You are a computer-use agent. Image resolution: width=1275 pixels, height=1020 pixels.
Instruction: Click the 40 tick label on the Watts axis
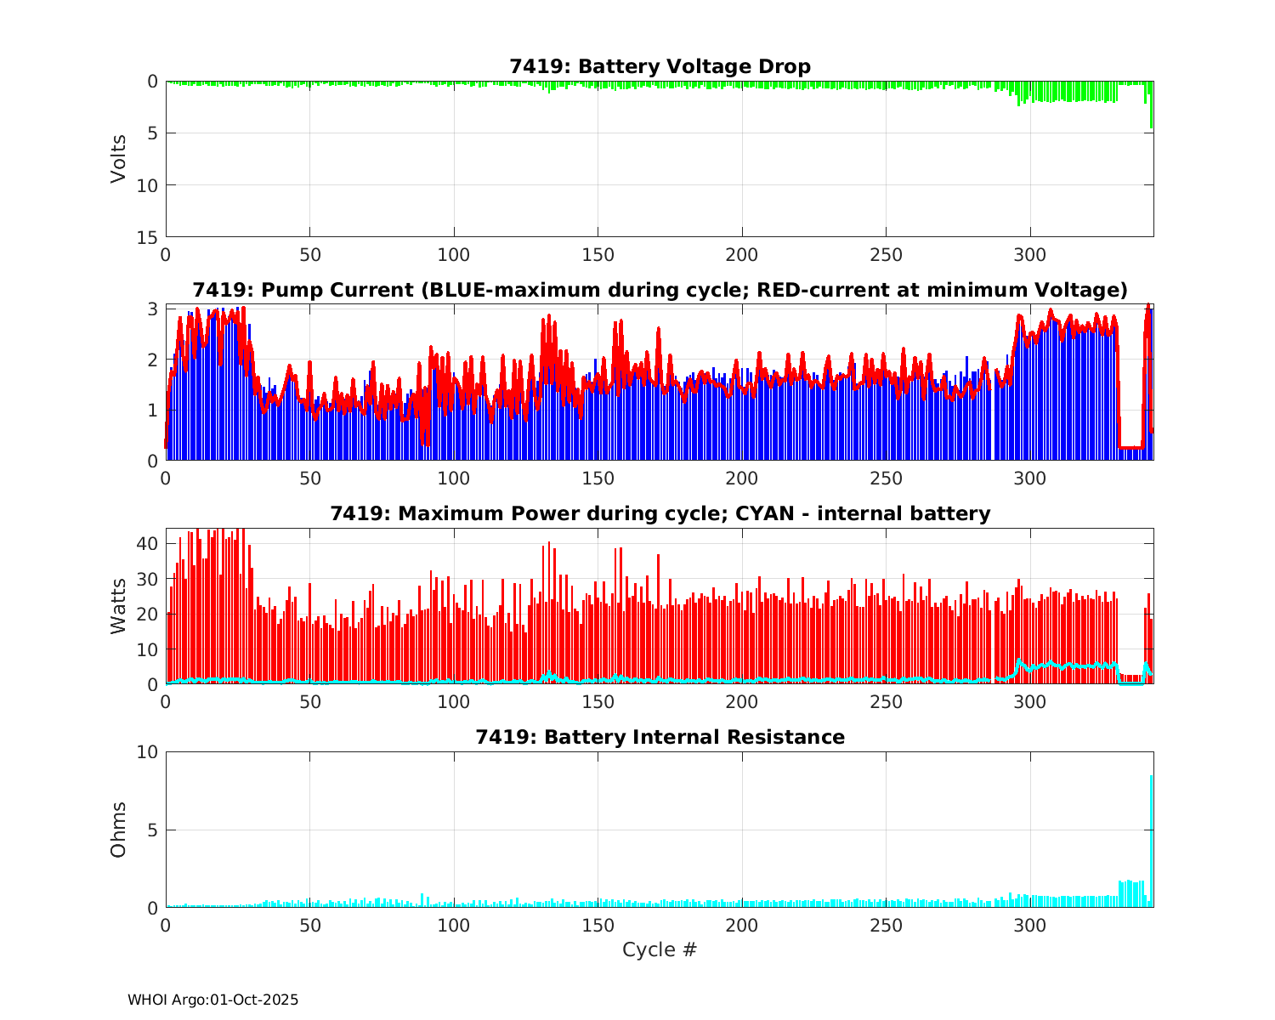[148, 543]
